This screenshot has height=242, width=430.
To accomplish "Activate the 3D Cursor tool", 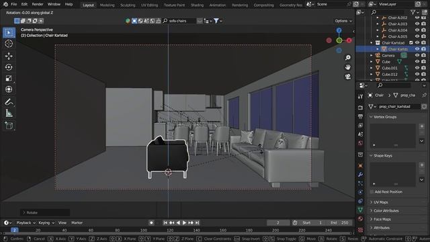I will tap(9, 44).
